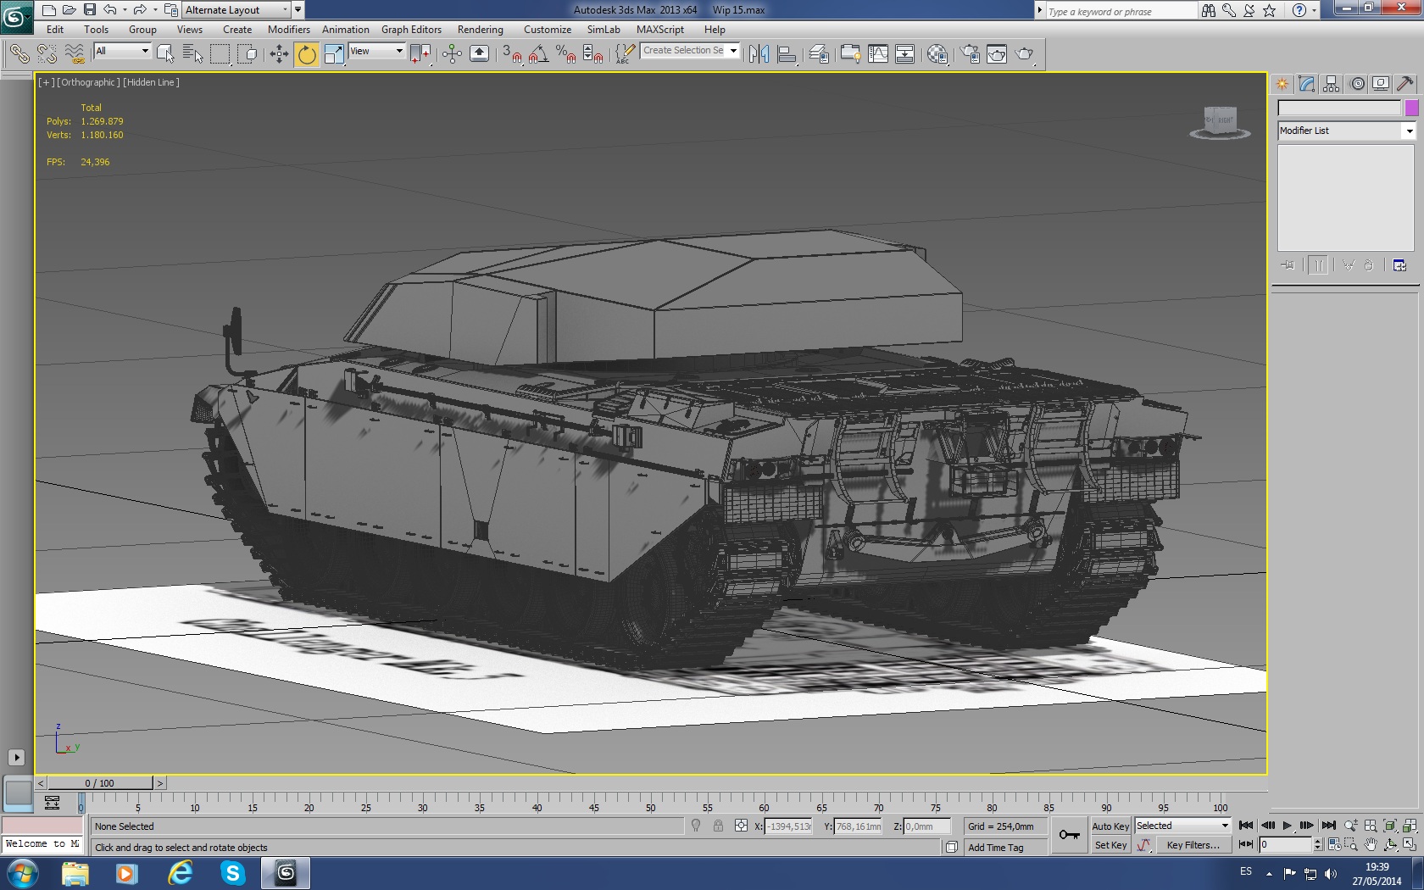The image size is (1424, 890).
Task: Click the Select and Manipulate icon
Action: click(x=452, y=54)
